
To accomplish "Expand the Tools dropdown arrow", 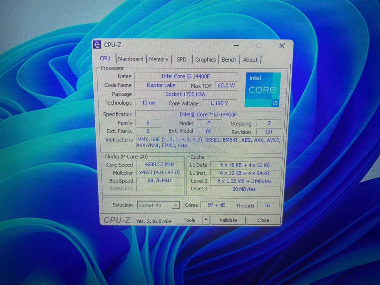I will tap(206, 220).
